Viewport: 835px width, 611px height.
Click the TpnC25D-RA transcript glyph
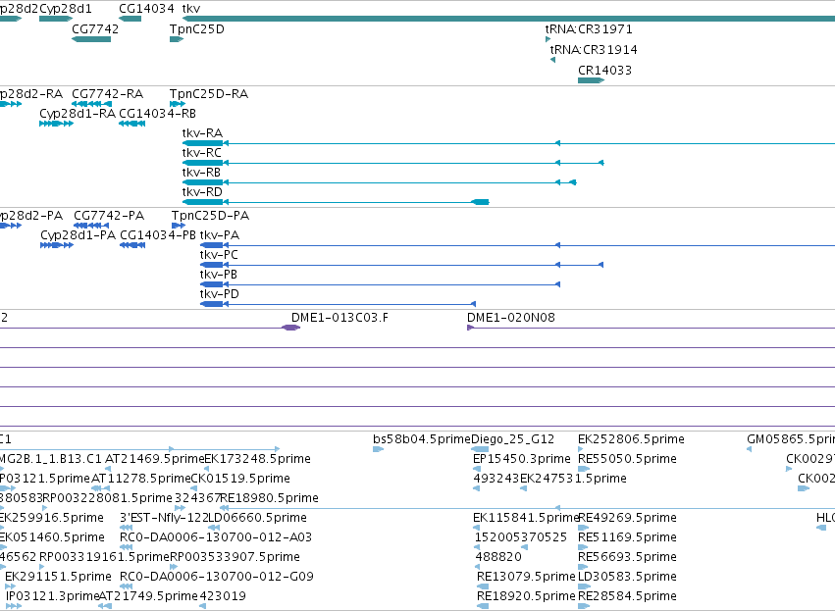pyautogui.click(x=178, y=104)
